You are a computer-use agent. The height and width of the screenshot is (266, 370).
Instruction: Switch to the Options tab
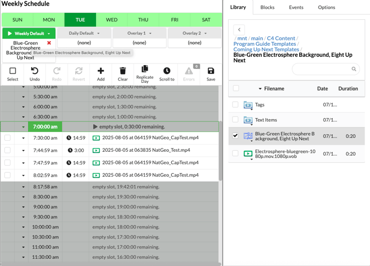326,7
